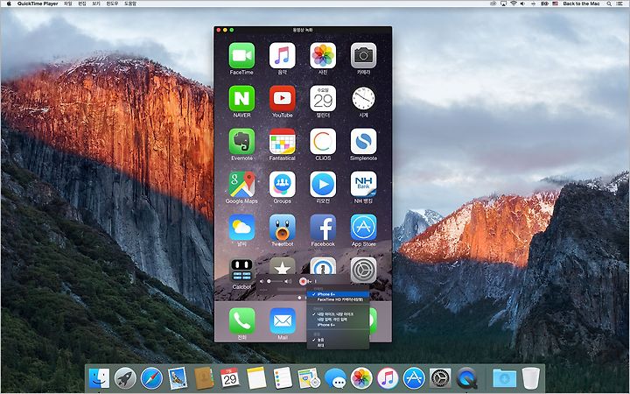Open the Downloads folder in the Dock
630x394 pixels.
click(x=505, y=378)
